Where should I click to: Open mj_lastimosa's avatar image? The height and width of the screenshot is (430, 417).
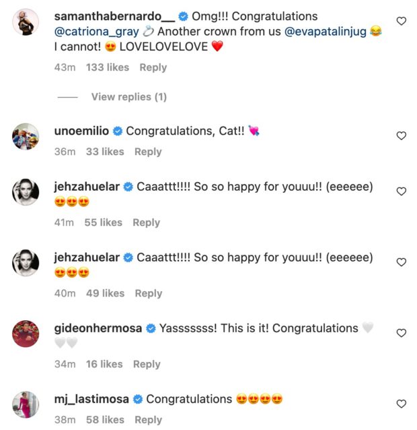26,404
